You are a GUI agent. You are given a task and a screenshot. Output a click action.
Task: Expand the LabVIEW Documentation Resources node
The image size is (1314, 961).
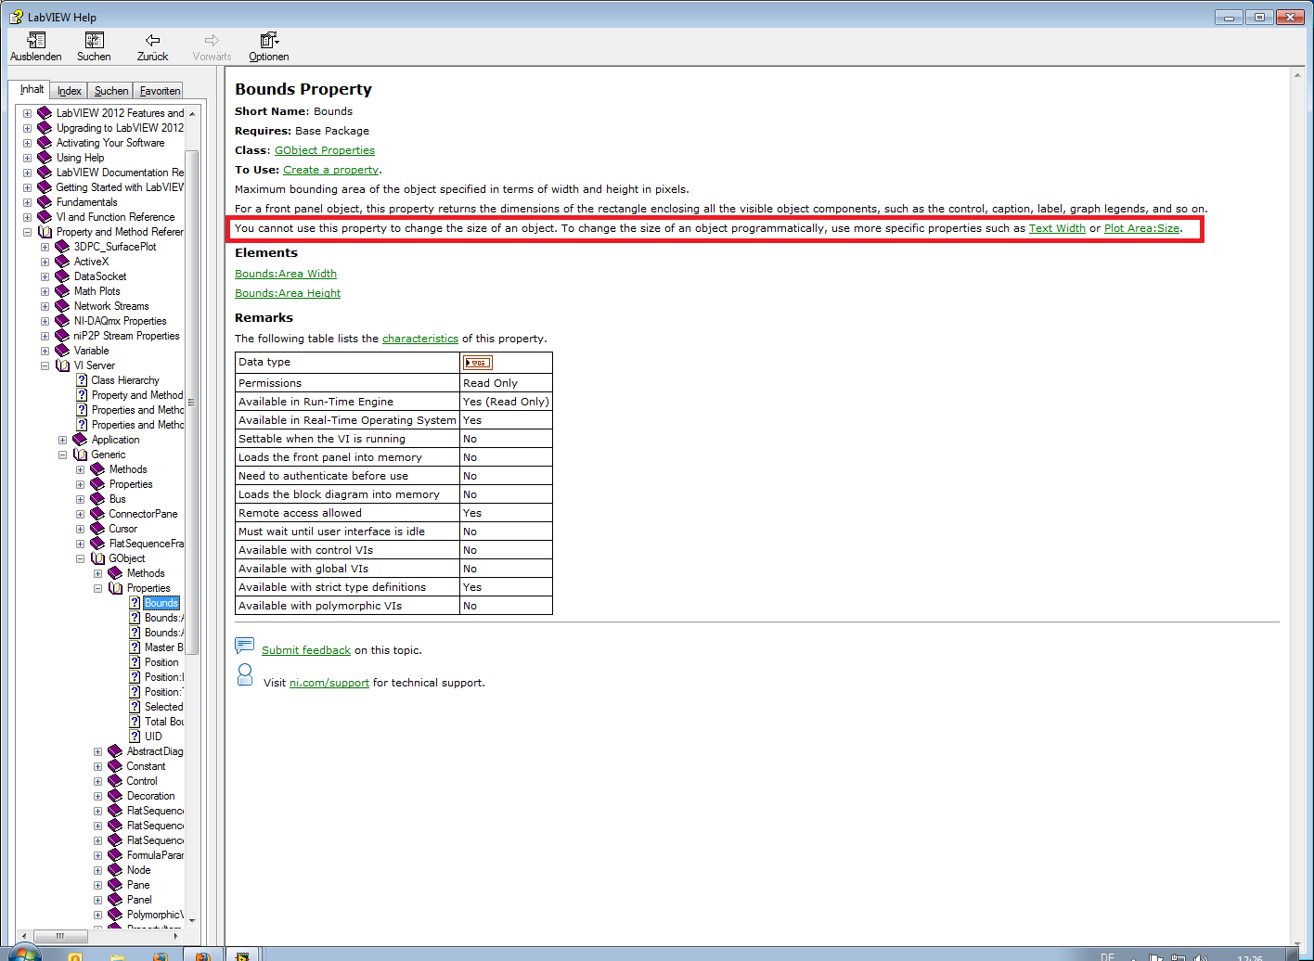pos(27,173)
